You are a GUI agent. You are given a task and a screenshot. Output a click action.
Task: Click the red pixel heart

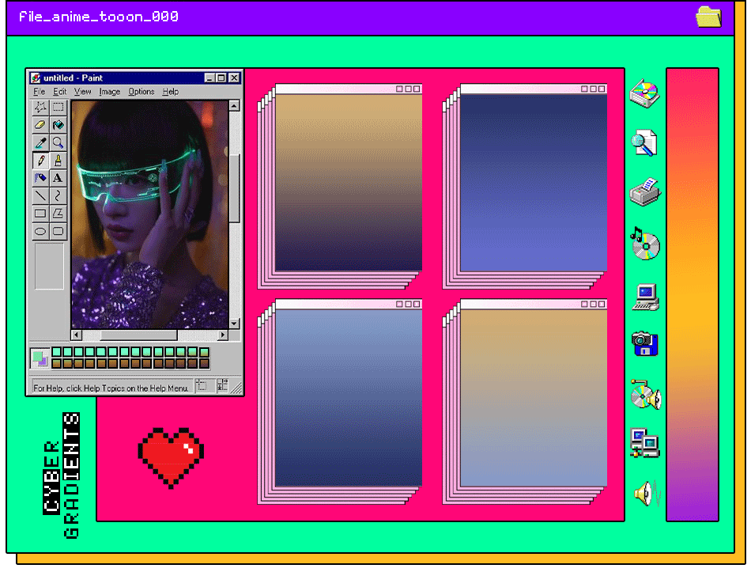pyautogui.click(x=171, y=458)
